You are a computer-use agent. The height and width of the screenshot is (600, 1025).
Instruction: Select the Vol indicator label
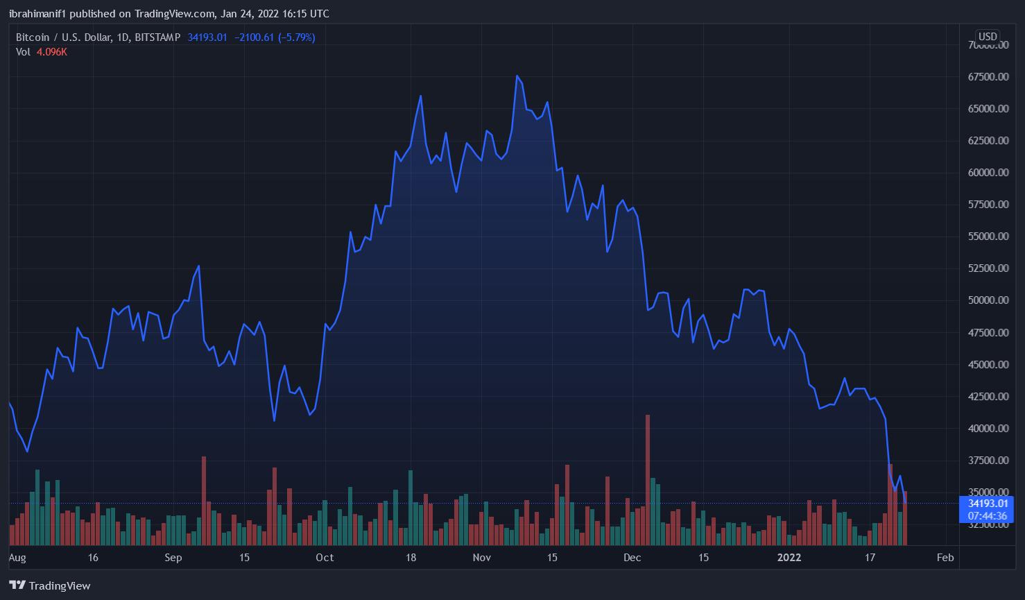[23, 52]
